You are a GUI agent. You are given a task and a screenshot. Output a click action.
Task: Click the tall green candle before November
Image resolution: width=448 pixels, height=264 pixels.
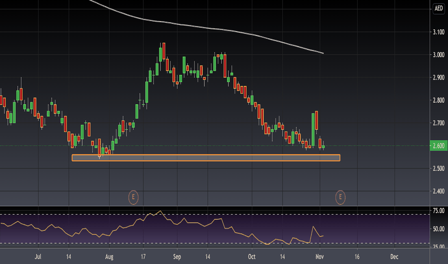click(313, 130)
